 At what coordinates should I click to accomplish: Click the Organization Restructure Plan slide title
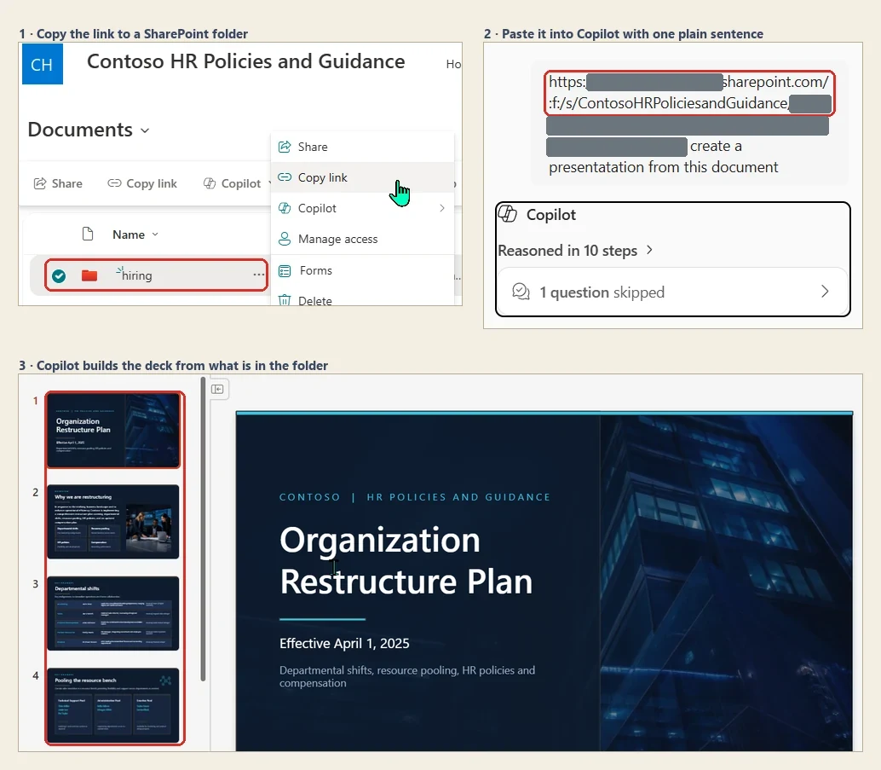(x=406, y=560)
